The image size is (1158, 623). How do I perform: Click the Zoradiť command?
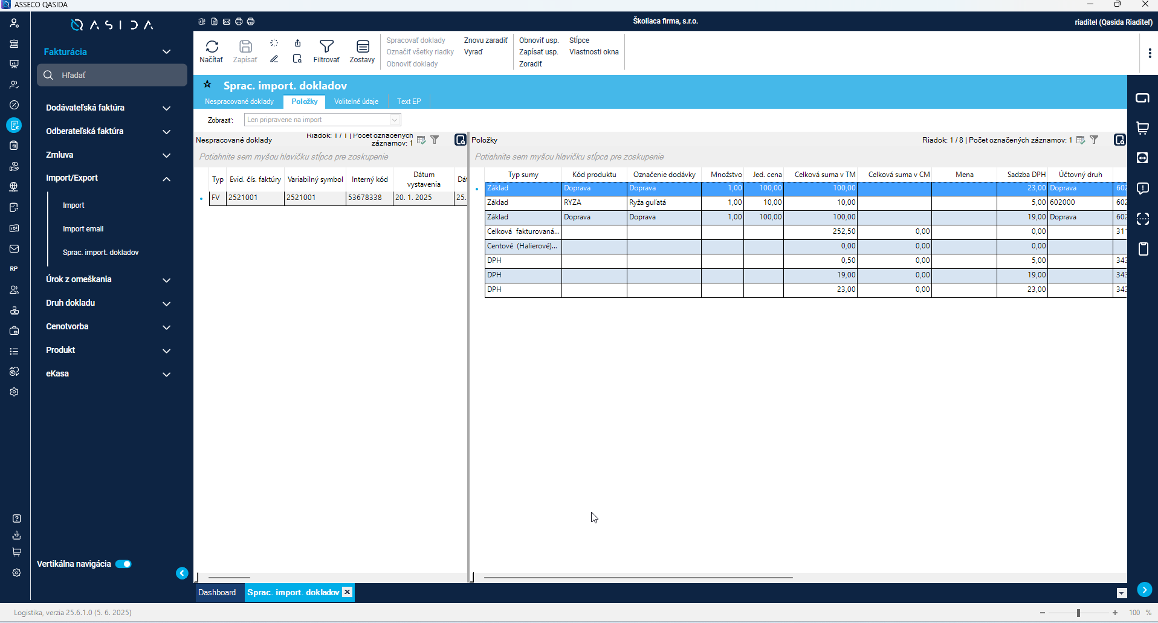pos(530,64)
